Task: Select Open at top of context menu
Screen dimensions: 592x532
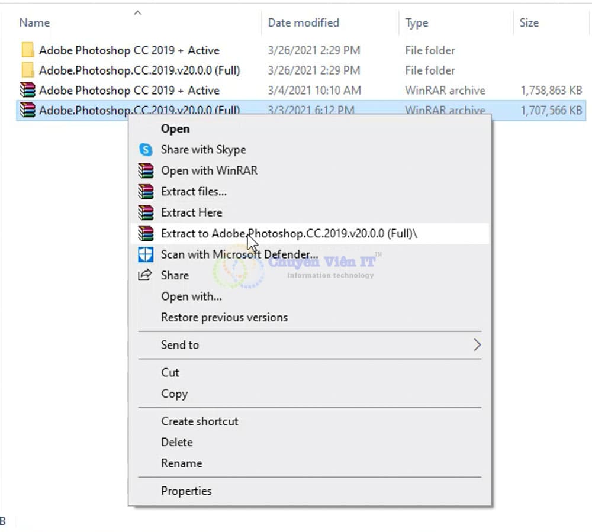Action: click(x=175, y=128)
